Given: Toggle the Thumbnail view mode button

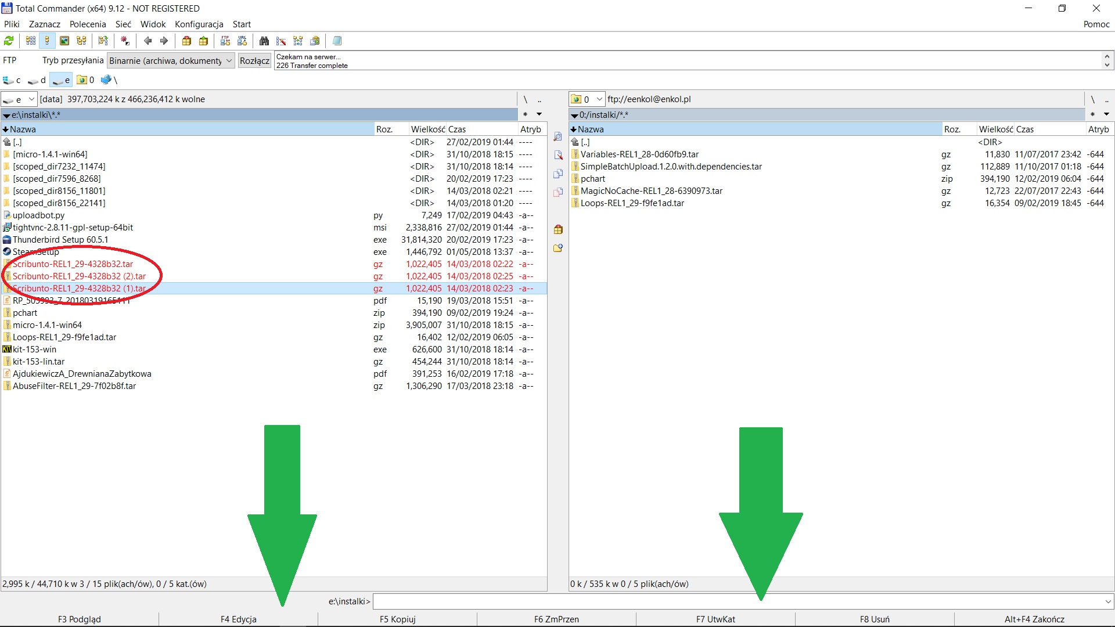Looking at the screenshot, I should [64, 41].
